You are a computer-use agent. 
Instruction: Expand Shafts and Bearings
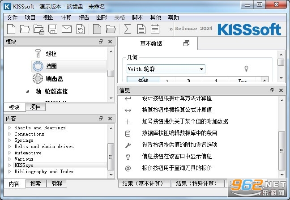pos(9,128)
